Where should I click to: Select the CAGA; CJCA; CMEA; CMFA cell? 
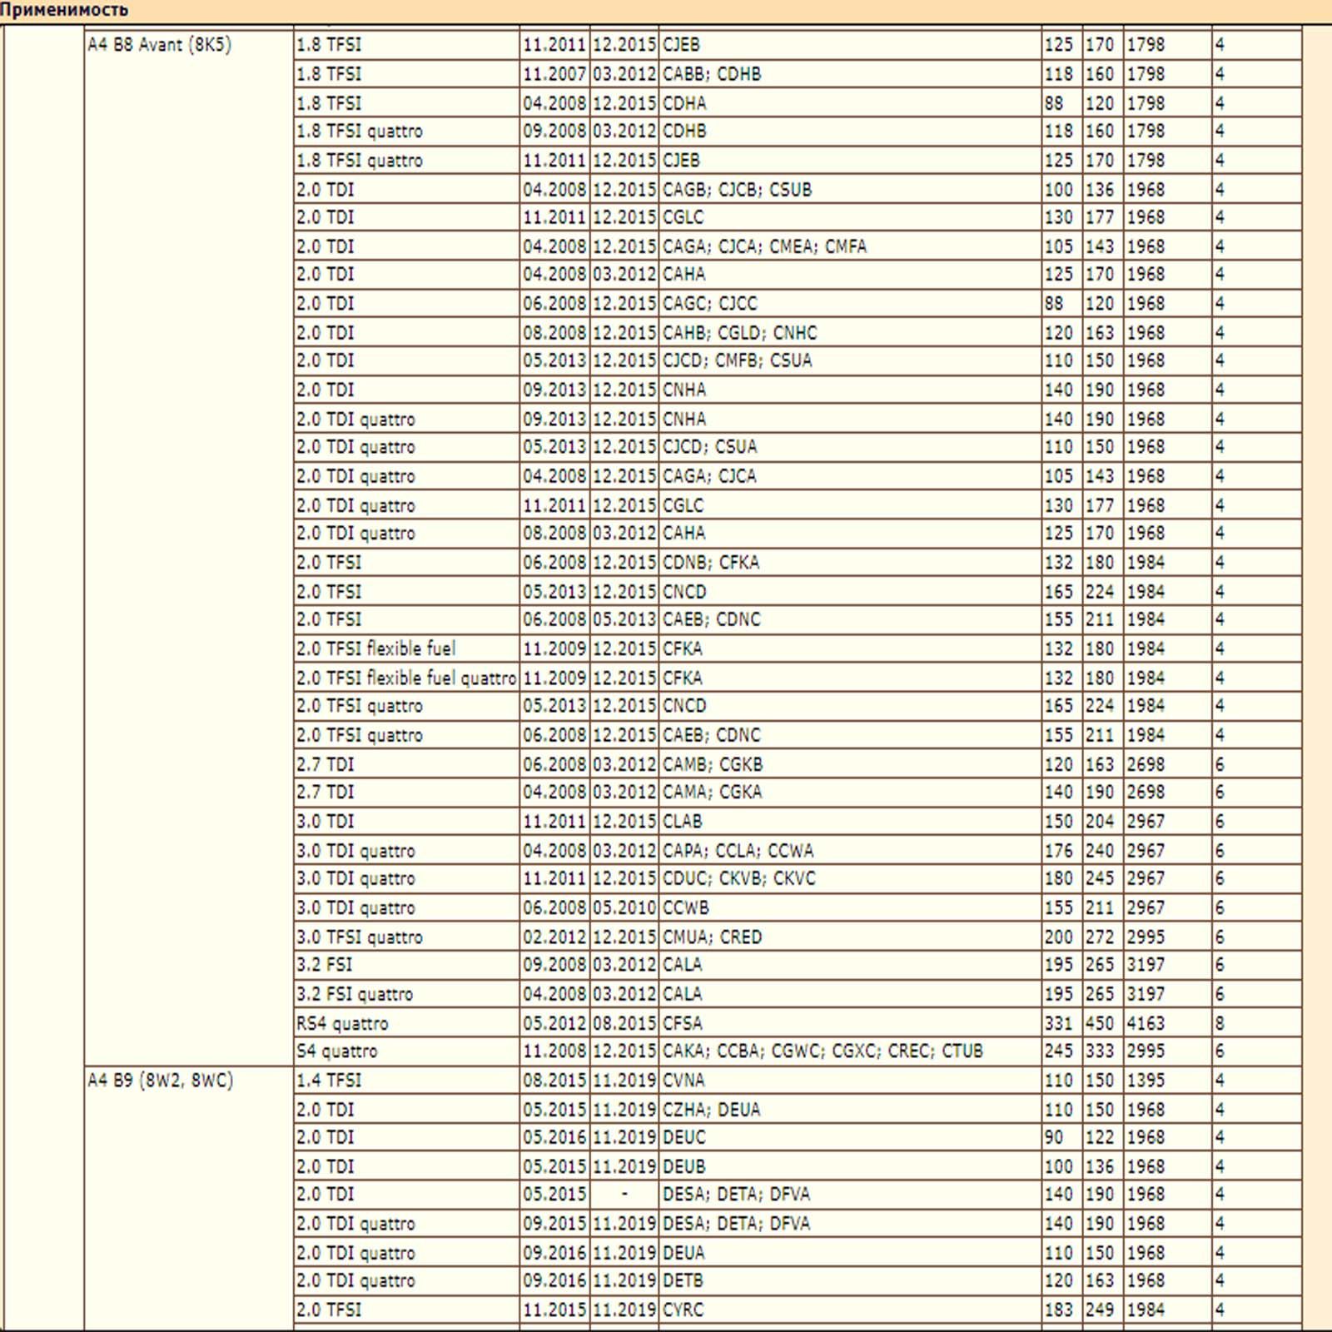coord(764,246)
